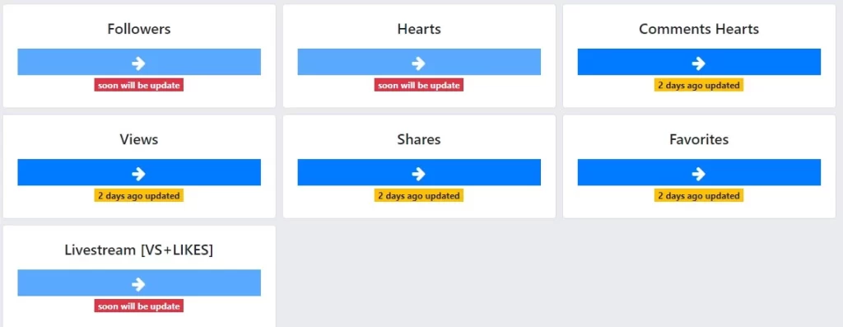Viewport: 843px width, 327px height.
Task: Click the Views card heading
Action: click(139, 139)
